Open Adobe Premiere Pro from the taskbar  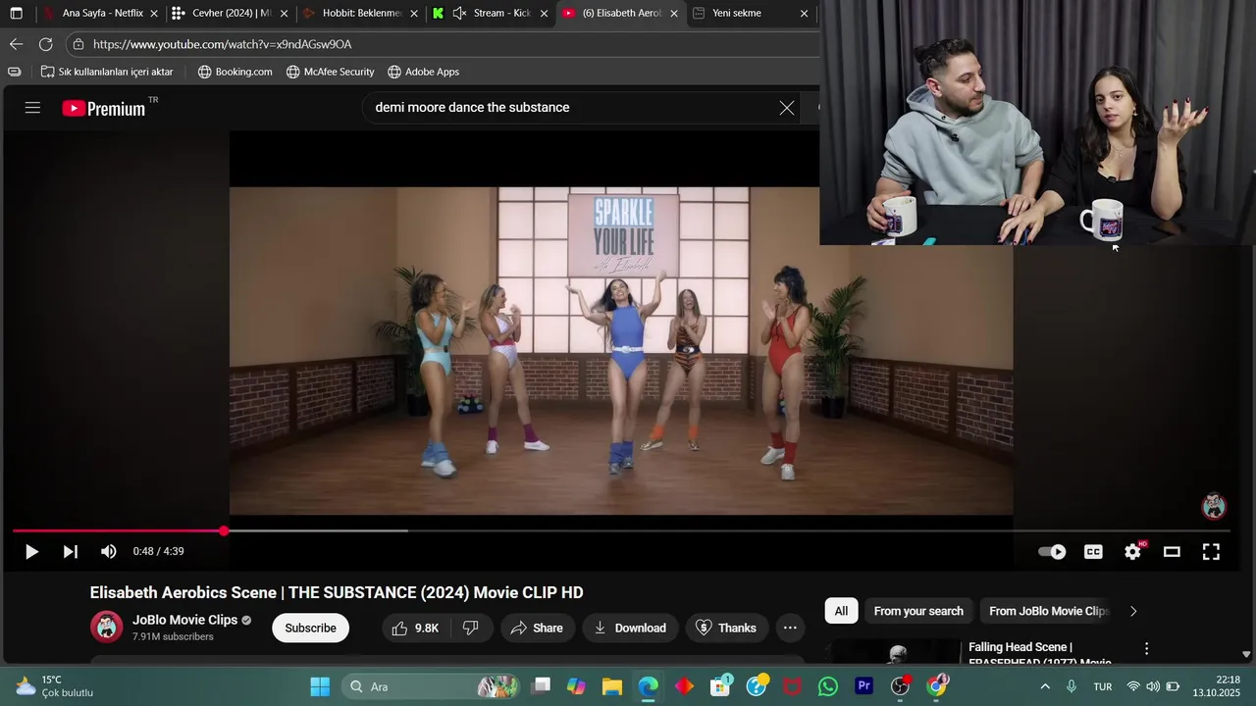tap(864, 686)
